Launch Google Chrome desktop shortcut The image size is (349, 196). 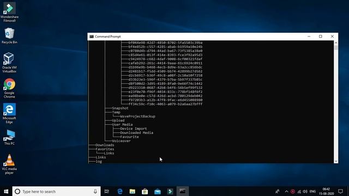[9, 88]
